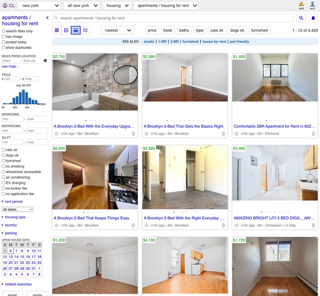The height and width of the screenshot is (296, 320).
Task: Click the blue search magnifier button
Action: (x=301, y=18)
